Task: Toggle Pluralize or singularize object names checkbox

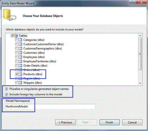Action: pyautogui.click(x=6, y=89)
